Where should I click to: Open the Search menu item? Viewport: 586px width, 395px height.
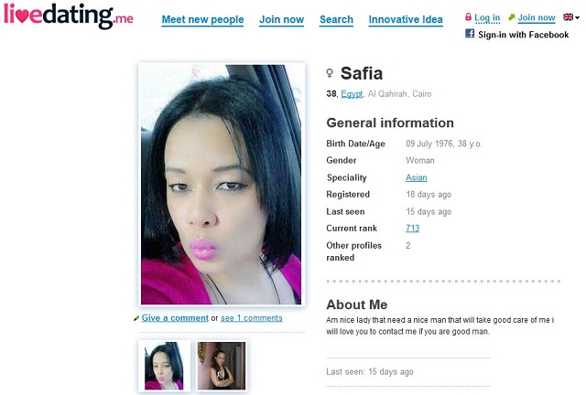pyautogui.click(x=336, y=19)
